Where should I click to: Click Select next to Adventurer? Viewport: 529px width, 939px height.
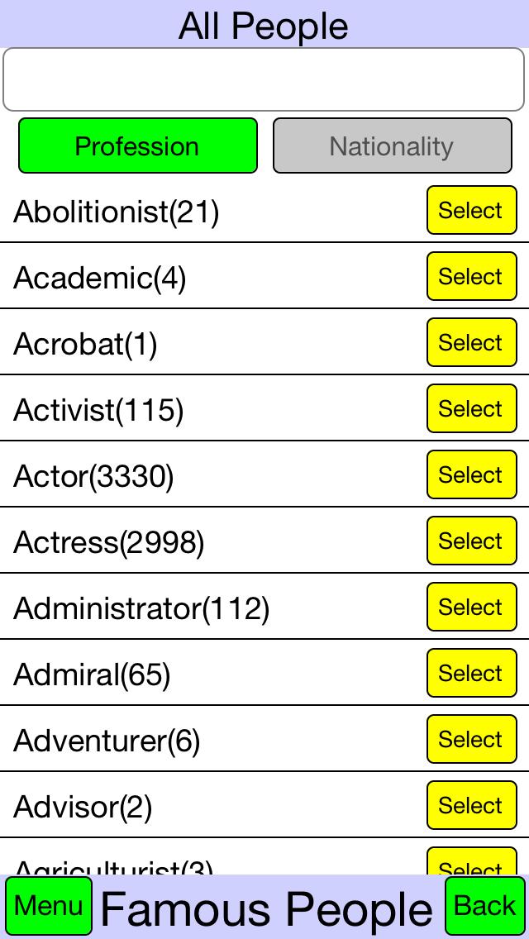pos(471,740)
